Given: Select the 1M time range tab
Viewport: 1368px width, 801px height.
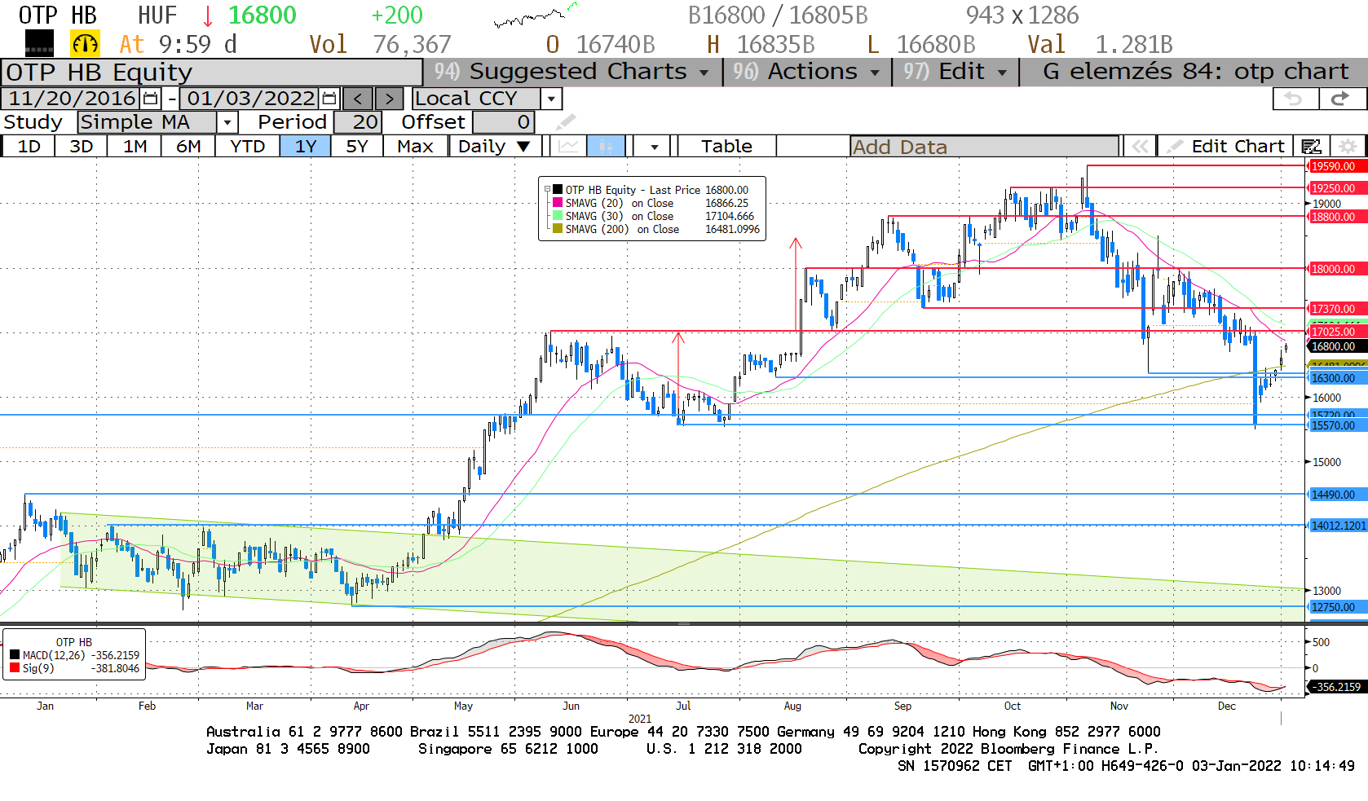Looking at the screenshot, I should click(135, 147).
